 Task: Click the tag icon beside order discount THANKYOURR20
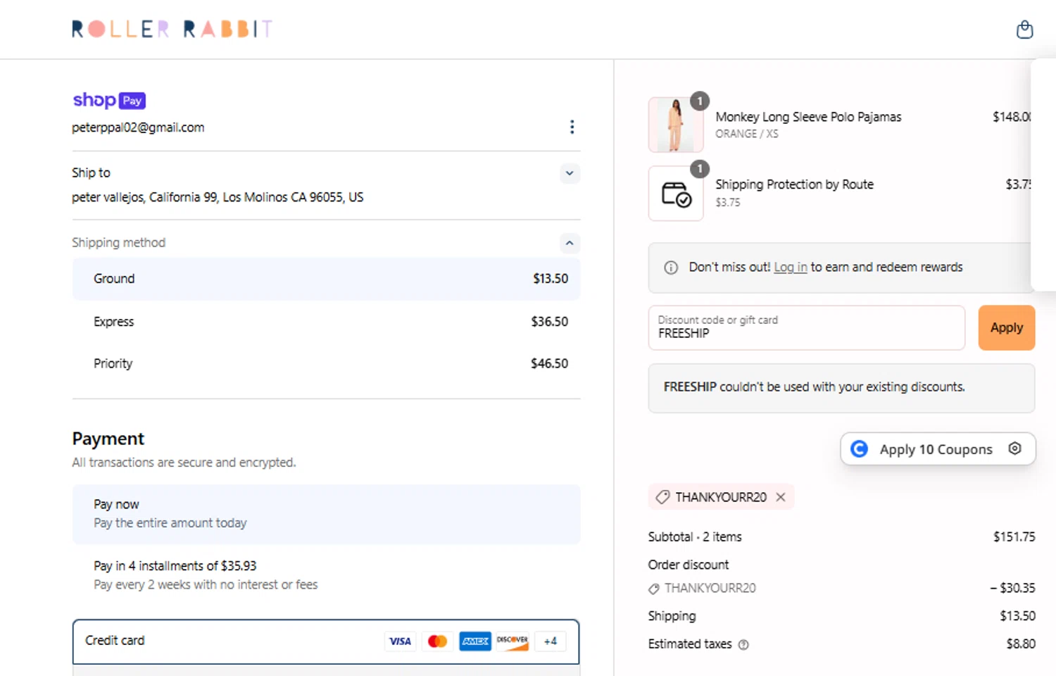pos(654,589)
